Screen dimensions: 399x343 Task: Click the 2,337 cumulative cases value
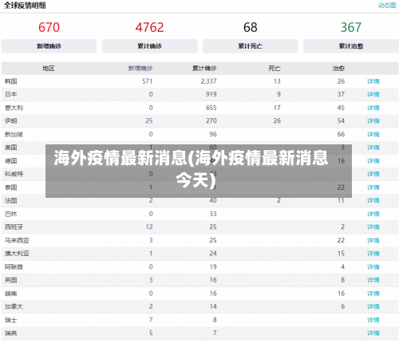(x=209, y=81)
